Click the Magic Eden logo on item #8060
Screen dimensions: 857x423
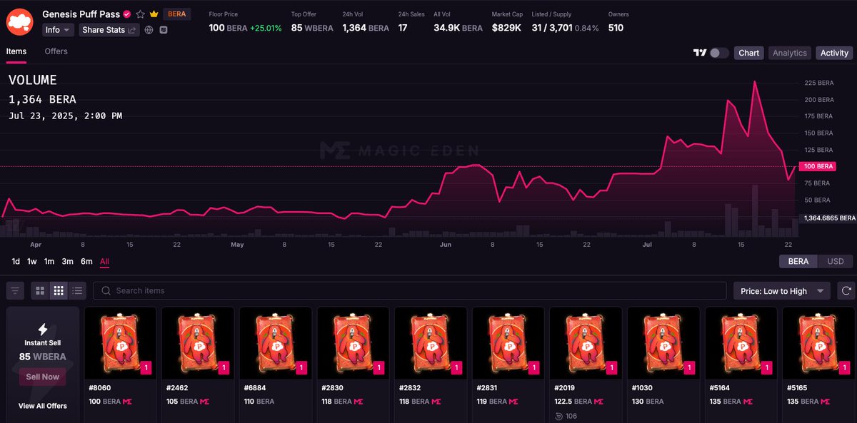coord(127,402)
